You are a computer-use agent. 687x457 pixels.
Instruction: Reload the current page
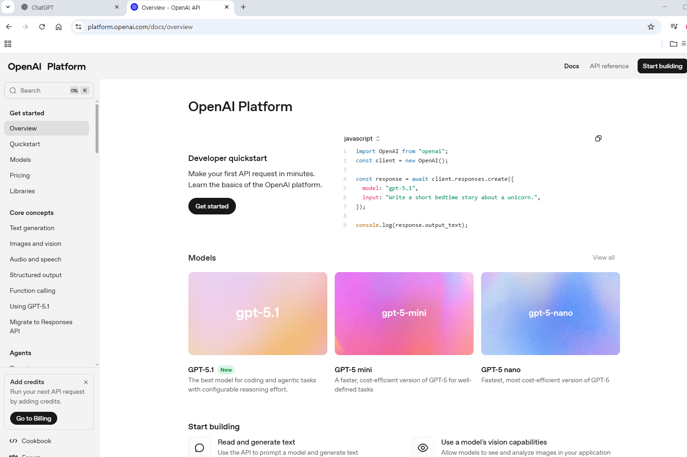[x=42, y=27]
